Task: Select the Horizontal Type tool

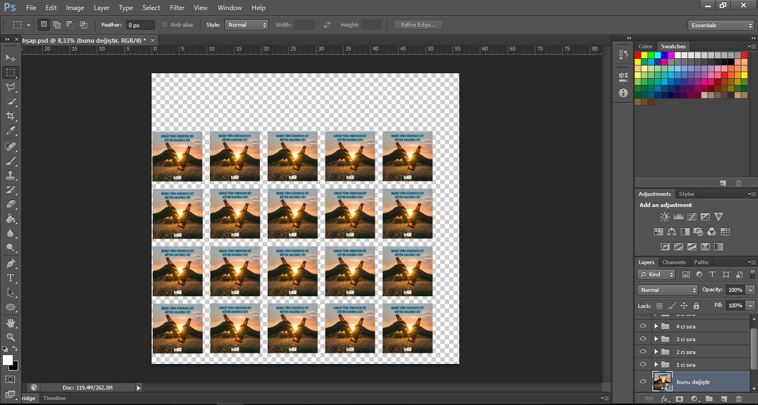Action: [11, 277]
